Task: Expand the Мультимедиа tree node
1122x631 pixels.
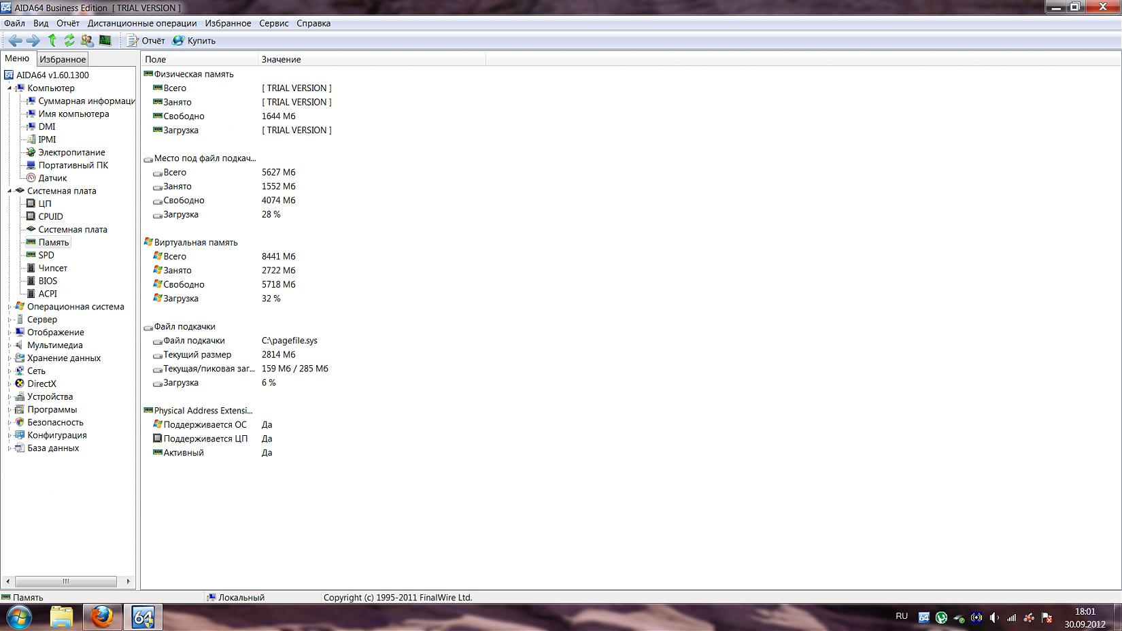Action: [x=10, y=345]
